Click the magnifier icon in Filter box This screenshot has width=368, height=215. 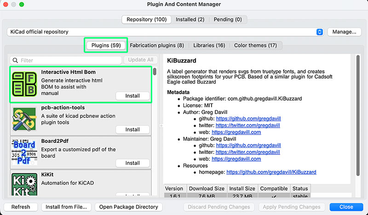pyautogui.click(x=15, y=61)
